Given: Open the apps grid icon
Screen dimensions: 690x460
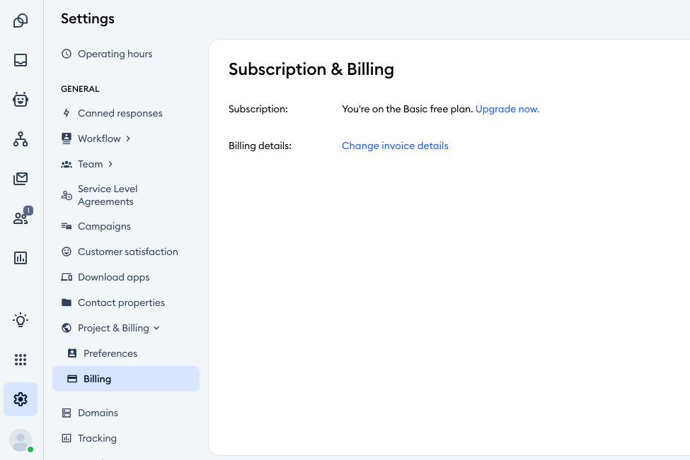Looking at the screenshot, I should (21, 359).
